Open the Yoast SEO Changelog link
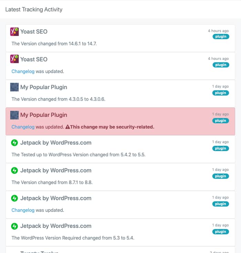Viewport: 241px width, 253px height. pos(23,71)
